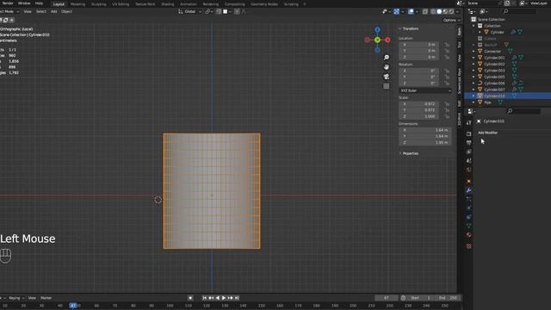Open the World properties tab icon
Viewport: 551px width, 310px height.
click(468, 170)
